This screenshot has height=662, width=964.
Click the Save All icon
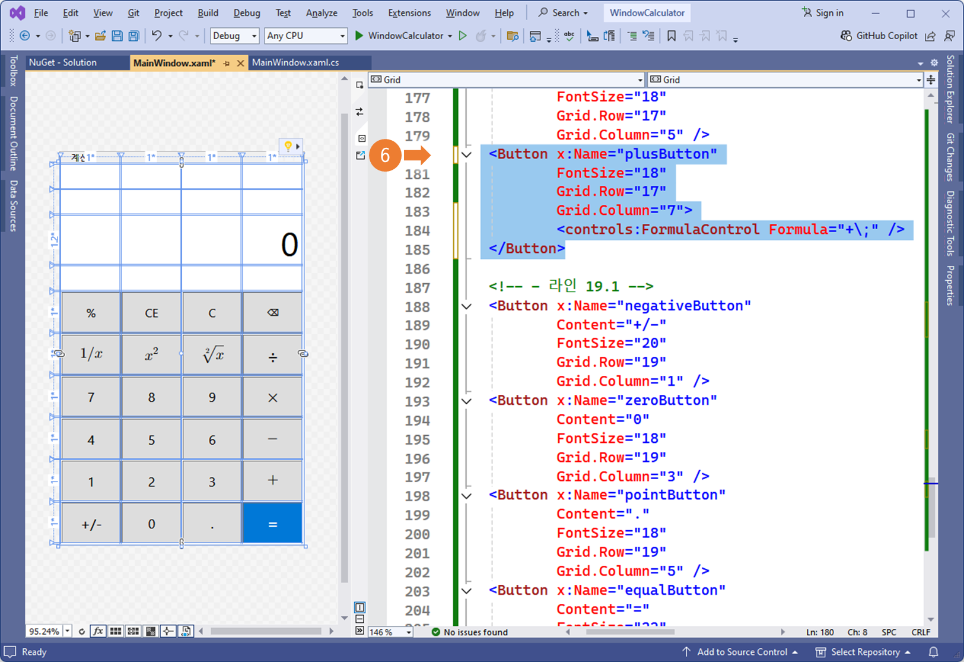coord(133,36)
